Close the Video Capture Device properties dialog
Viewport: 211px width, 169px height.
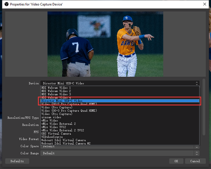(205, 4)
